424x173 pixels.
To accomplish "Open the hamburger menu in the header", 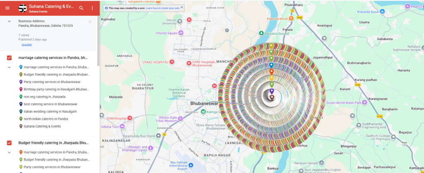I will coord(7,8).
